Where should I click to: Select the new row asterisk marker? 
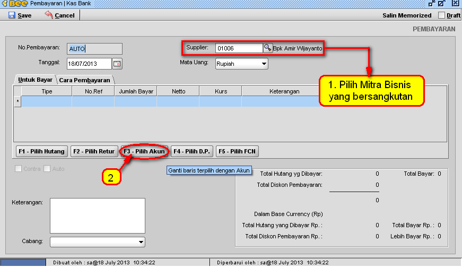pos(18,101)
